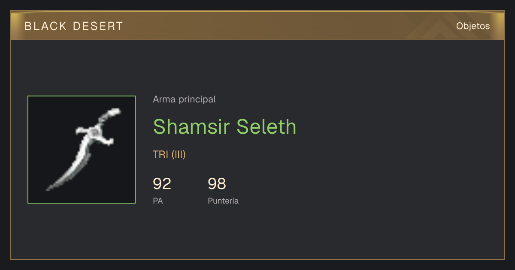Click the Arma principal category label
515x270 pixels.
[184, 99]
